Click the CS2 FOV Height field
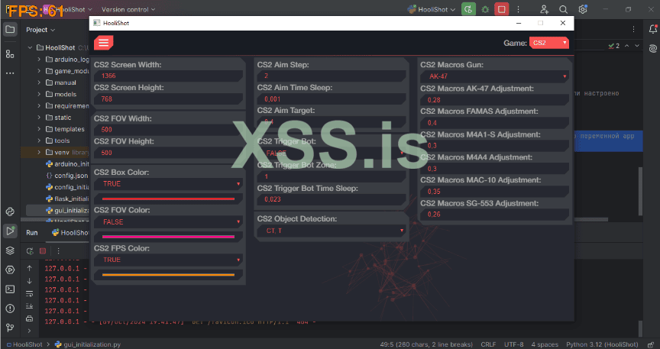 pos(168,153)
